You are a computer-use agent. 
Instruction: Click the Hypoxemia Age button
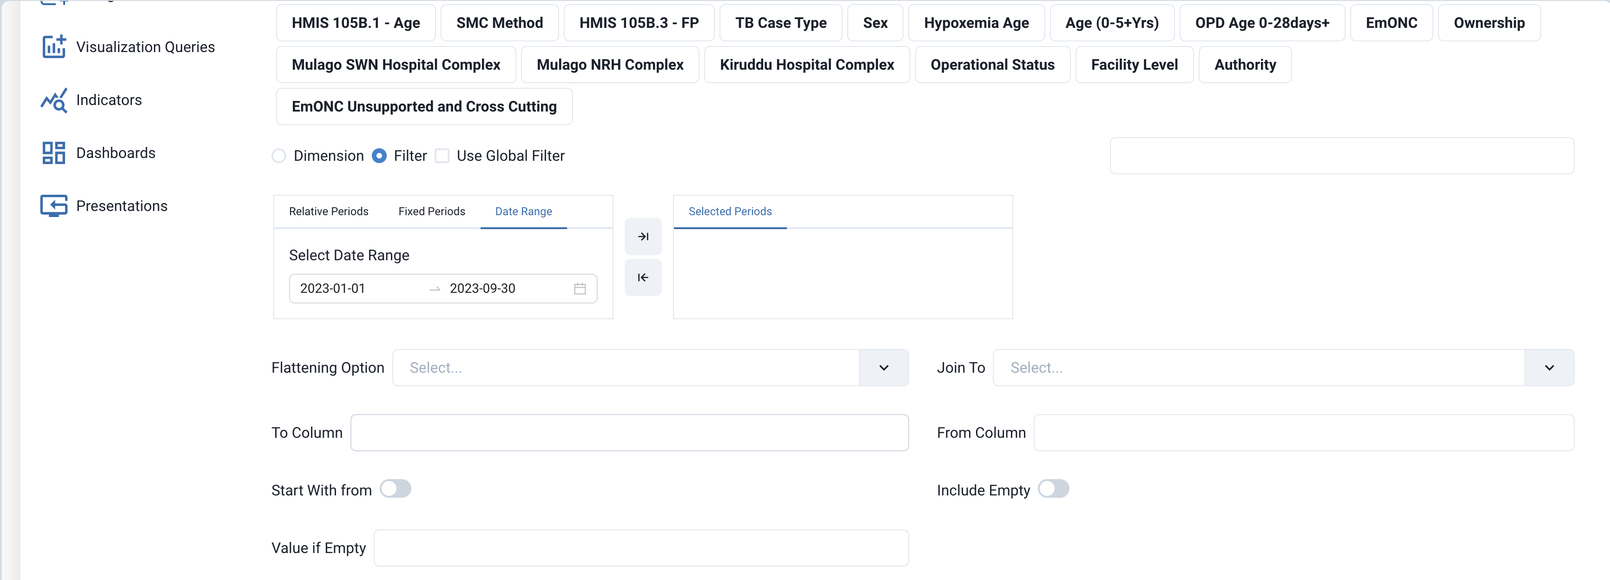coord(976,22)
